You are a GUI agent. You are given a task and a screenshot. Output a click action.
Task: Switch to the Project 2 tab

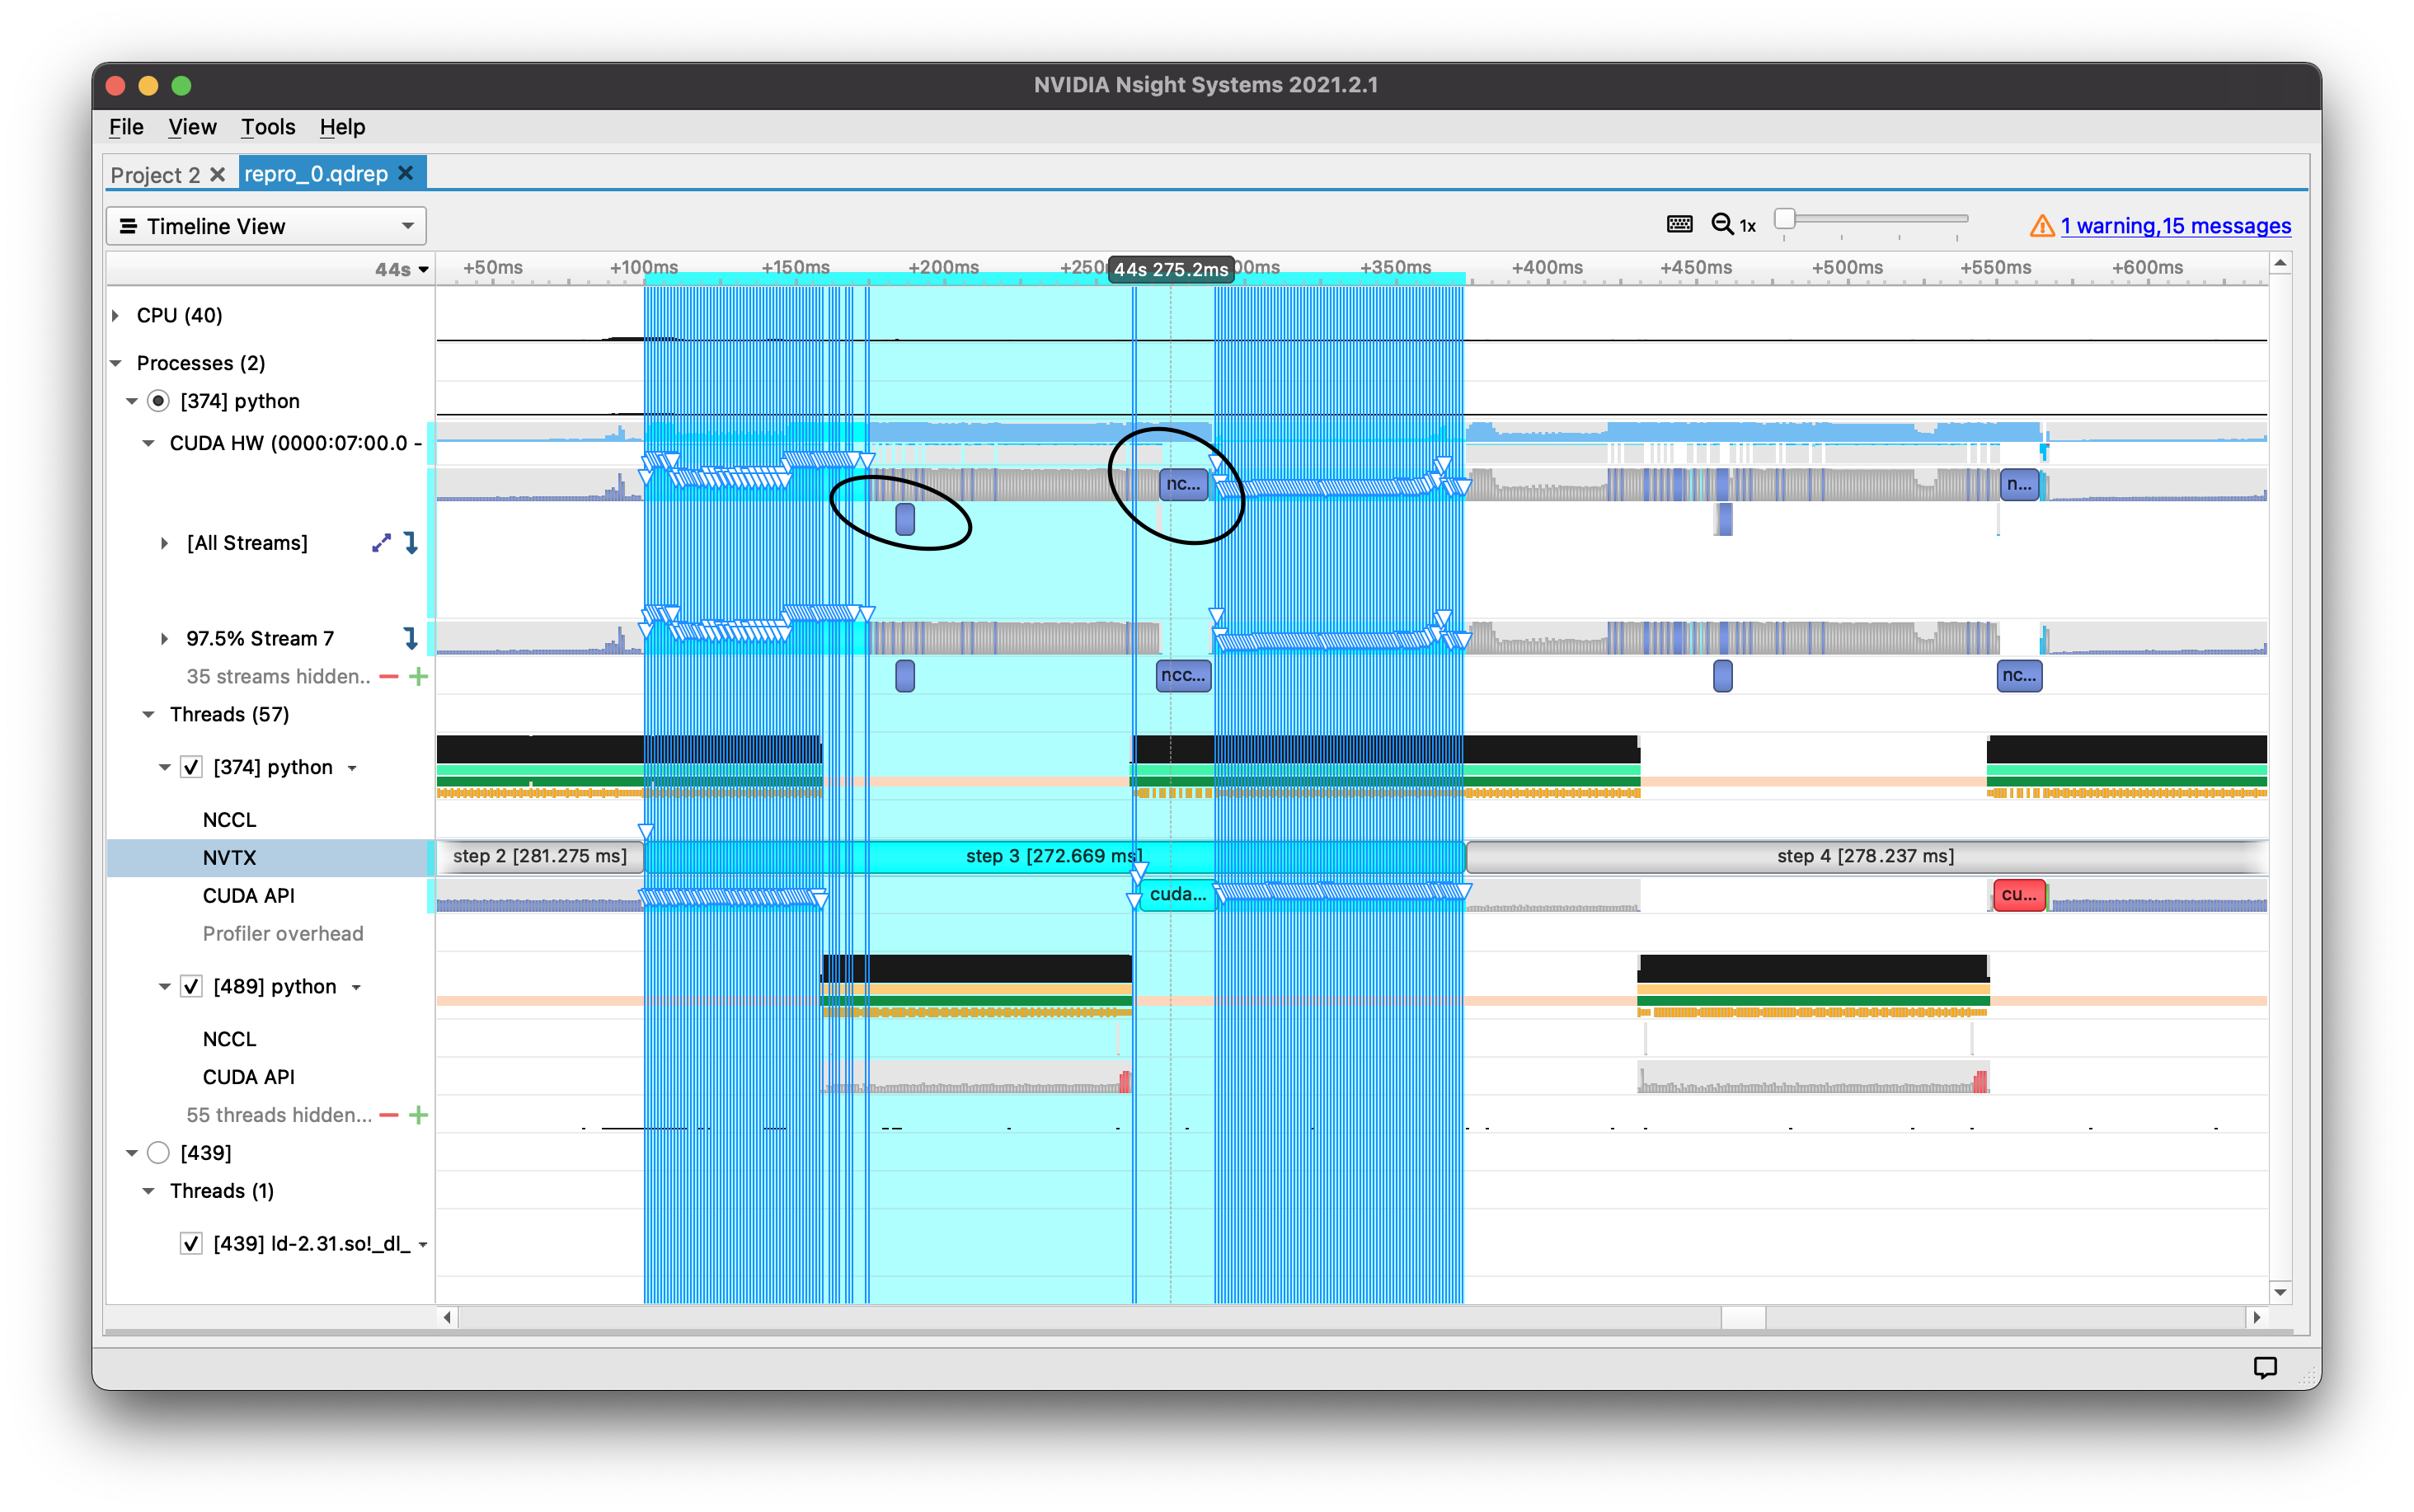coord(155,175)
